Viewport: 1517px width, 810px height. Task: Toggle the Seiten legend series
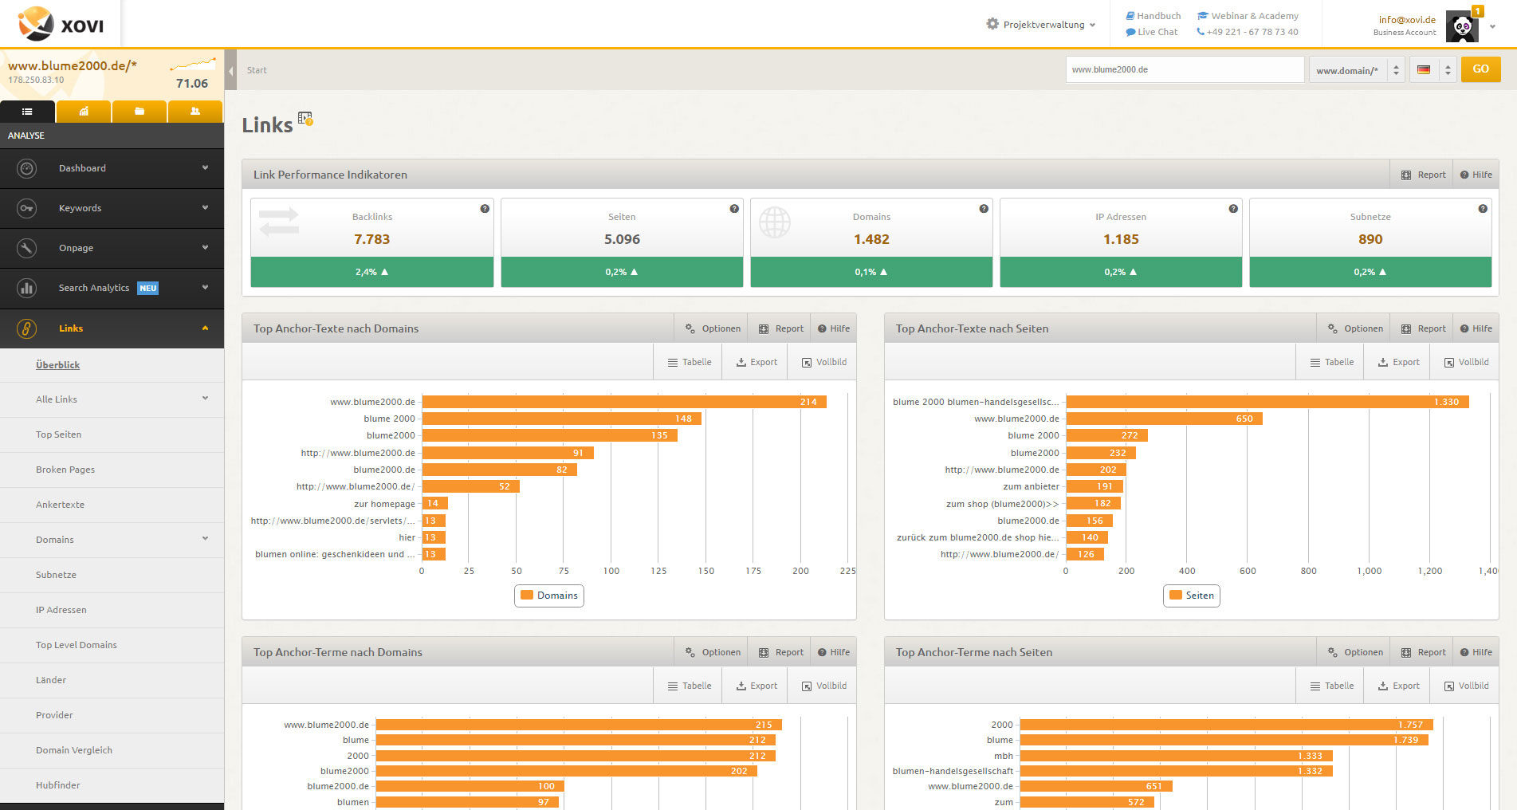click(x=1192, y=596)
